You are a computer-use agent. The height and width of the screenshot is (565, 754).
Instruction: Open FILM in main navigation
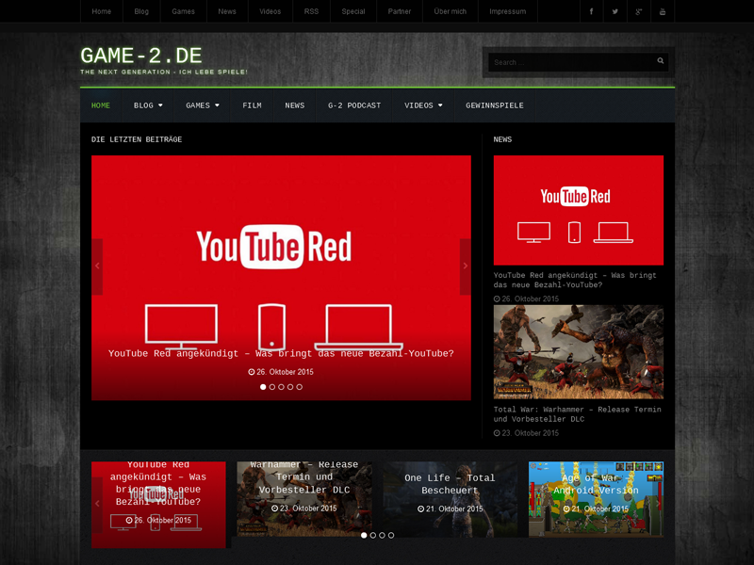252,105
